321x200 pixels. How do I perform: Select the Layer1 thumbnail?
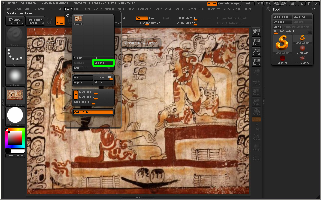[78, 20]
